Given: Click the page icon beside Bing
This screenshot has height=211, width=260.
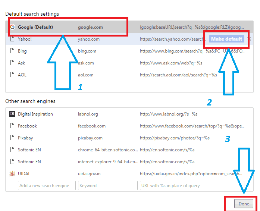Looking at the screenshot, I should [12, 51].
